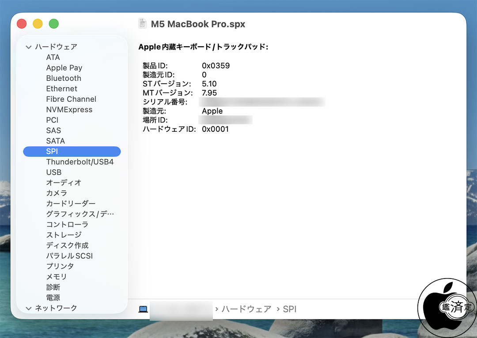The width and height of the screenshot is (477, 338).
Task: Select カメラ in the sidebar
Action: 57,193
